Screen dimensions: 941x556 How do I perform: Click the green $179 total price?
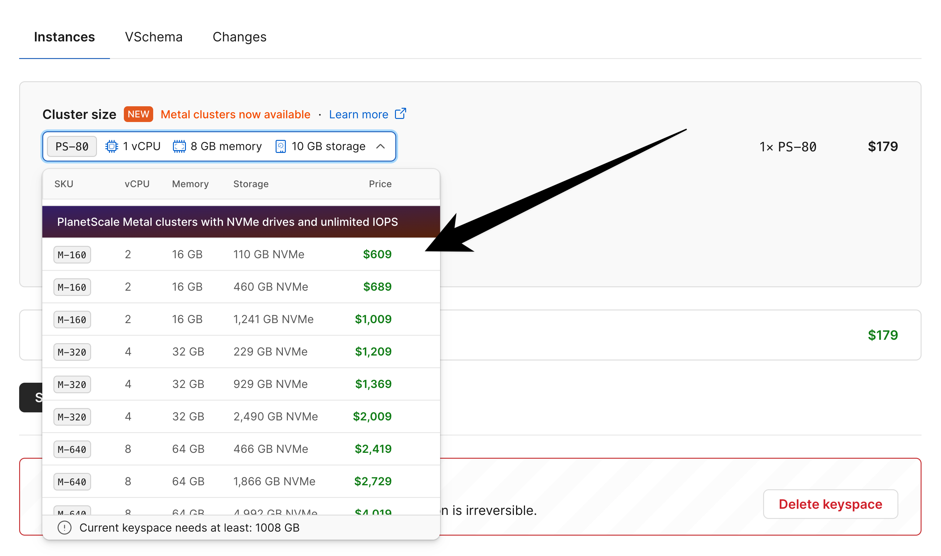(883, 335)
